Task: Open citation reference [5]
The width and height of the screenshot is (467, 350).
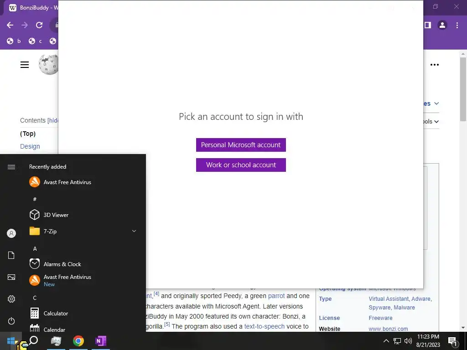Action: pyautogui.click(x=167, y=324)
